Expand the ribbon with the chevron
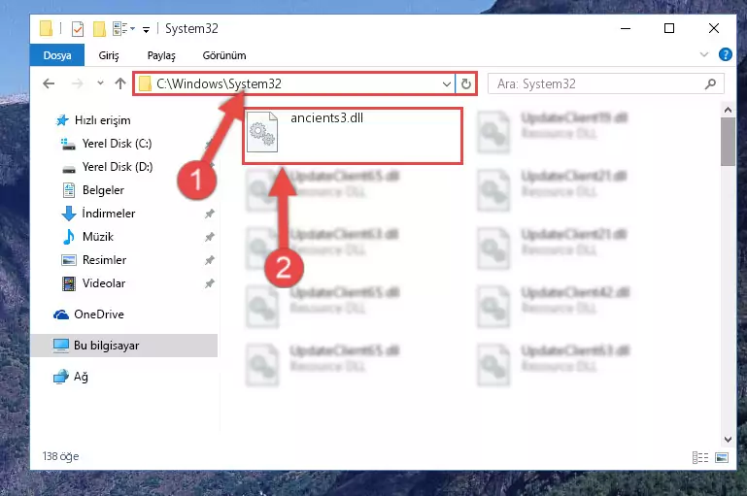 (x=704, y=54)
